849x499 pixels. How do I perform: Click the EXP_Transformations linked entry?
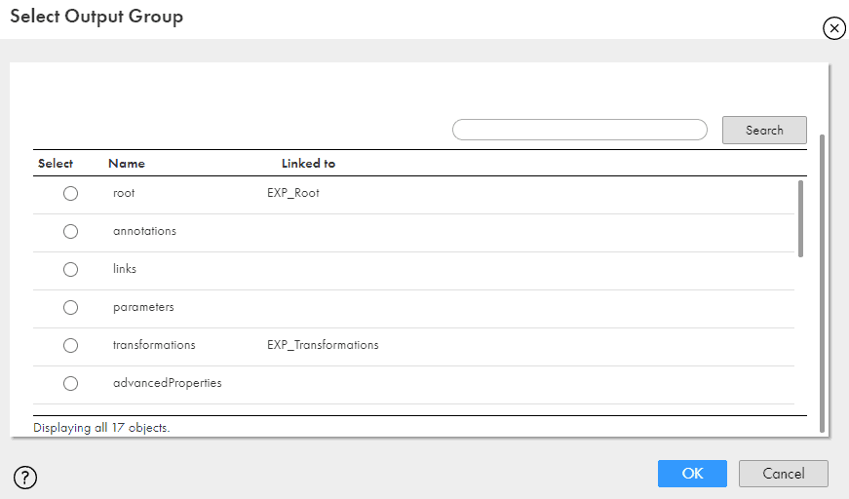[x=323, y=345]
